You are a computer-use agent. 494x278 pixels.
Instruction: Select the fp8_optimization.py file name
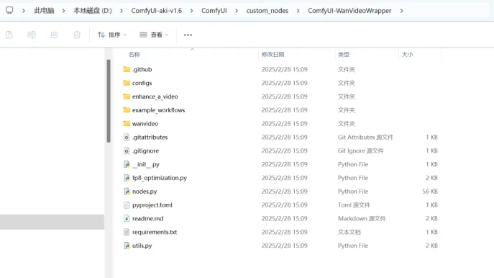pyautogui.click(x=160, y=178)
